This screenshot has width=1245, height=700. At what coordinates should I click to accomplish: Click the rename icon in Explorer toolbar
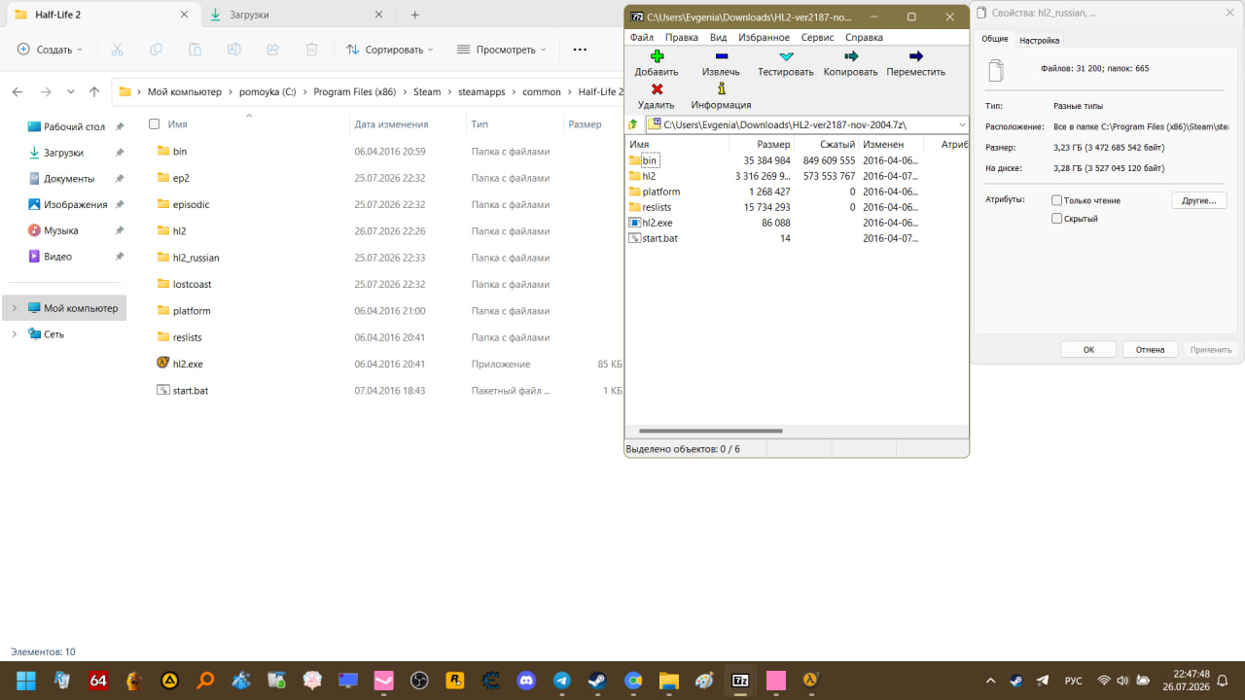point(234,50)
